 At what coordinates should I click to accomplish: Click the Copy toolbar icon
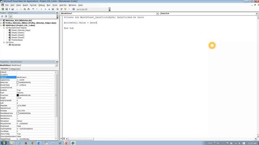tap(21, 9)
